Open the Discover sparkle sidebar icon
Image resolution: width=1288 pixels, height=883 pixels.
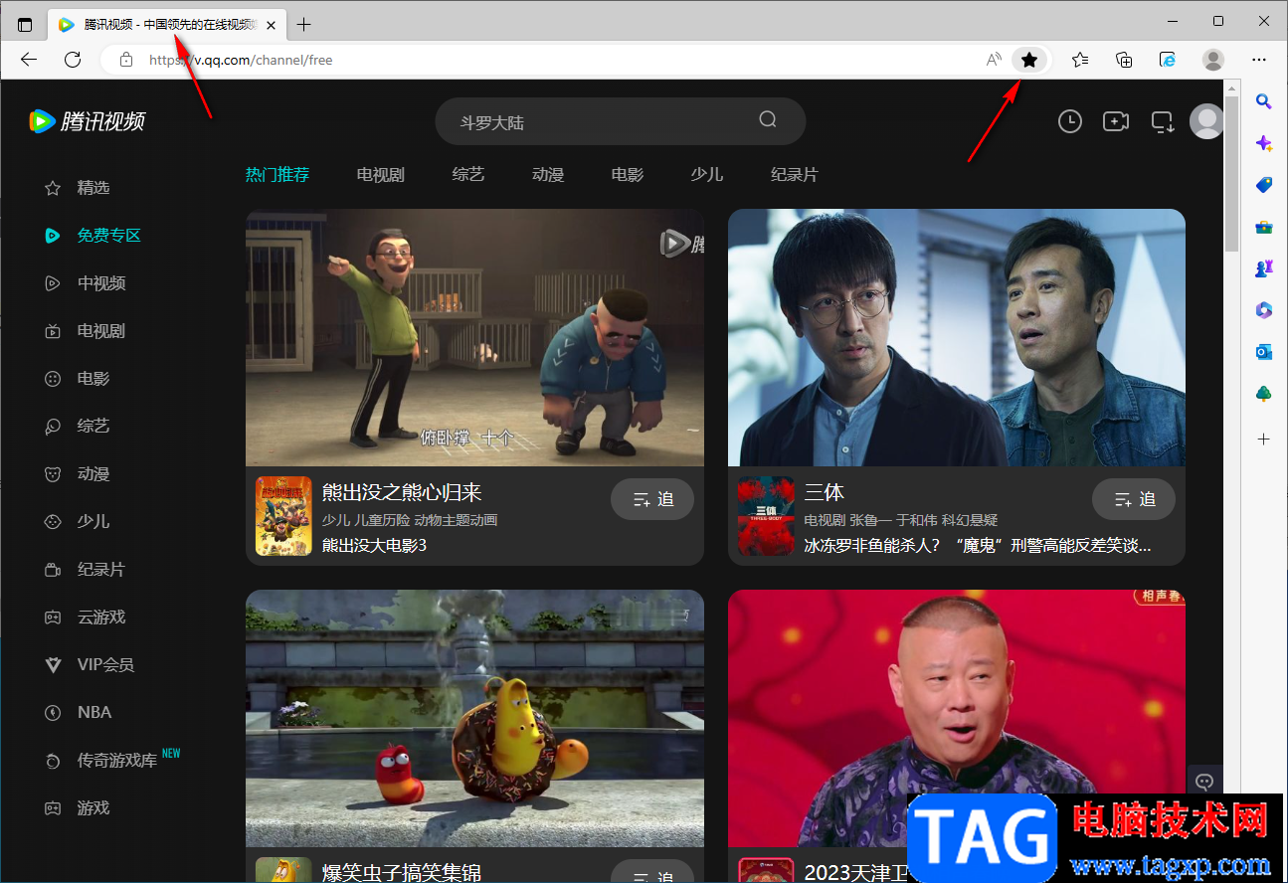pos(1263,143)
